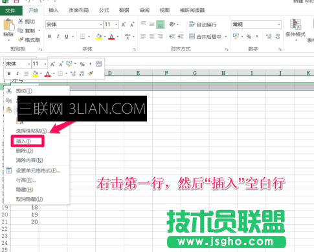Apply comma style from ribbon number group
The image size is (314, 252).
(x=257, y=36)
